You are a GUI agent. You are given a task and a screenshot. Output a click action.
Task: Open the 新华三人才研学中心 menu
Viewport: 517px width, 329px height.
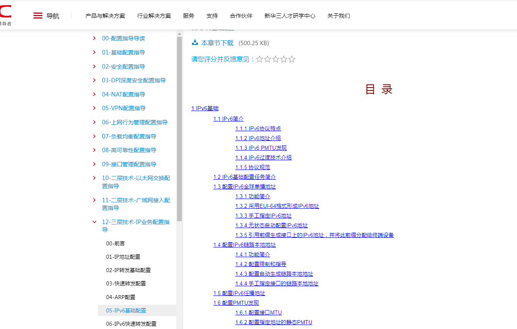[290, 16]
